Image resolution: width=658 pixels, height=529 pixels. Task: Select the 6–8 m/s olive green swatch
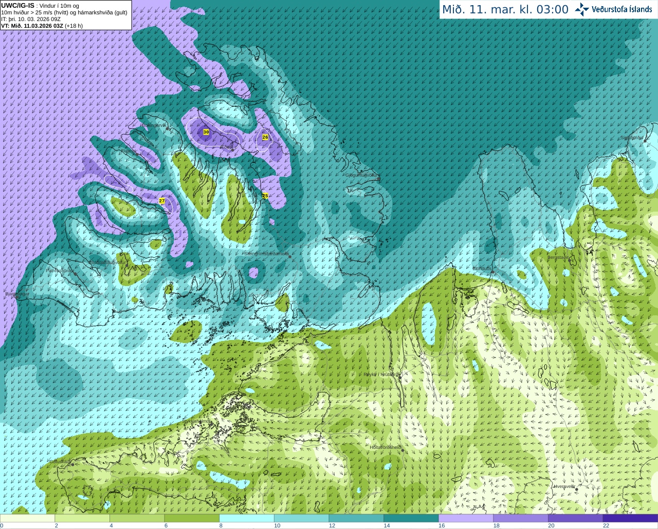[x=192, y=518]
